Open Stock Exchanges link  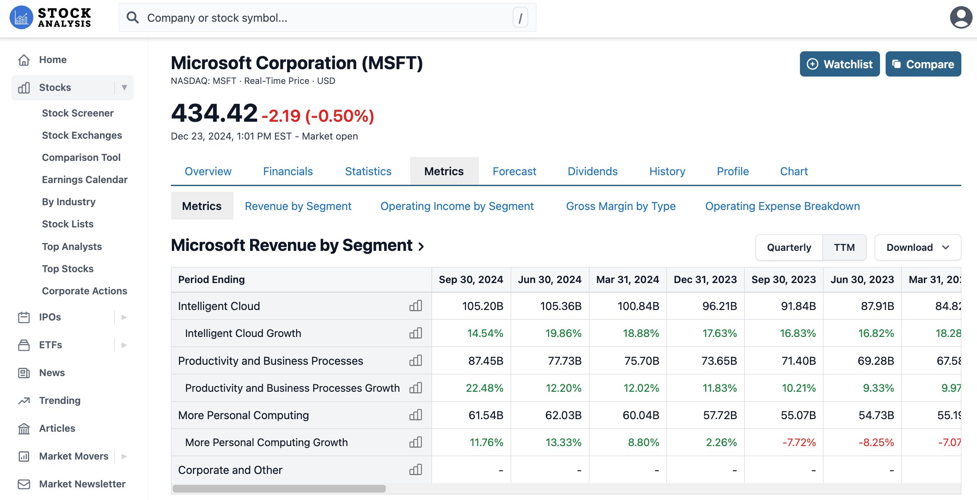(x=82, y=135)
